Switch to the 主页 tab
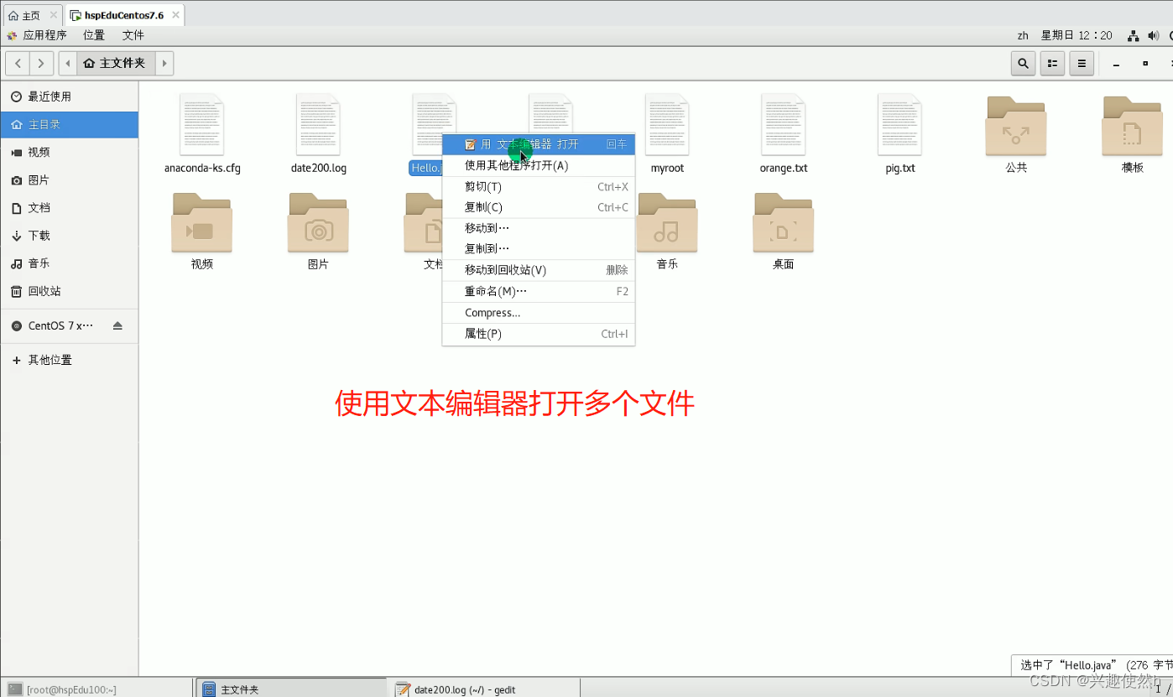 pos(27,14)
